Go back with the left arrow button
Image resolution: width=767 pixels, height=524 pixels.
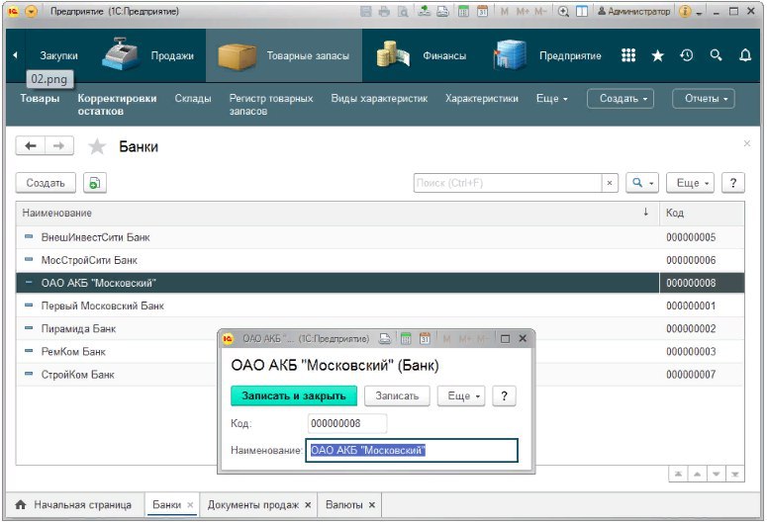click(31, 145)
